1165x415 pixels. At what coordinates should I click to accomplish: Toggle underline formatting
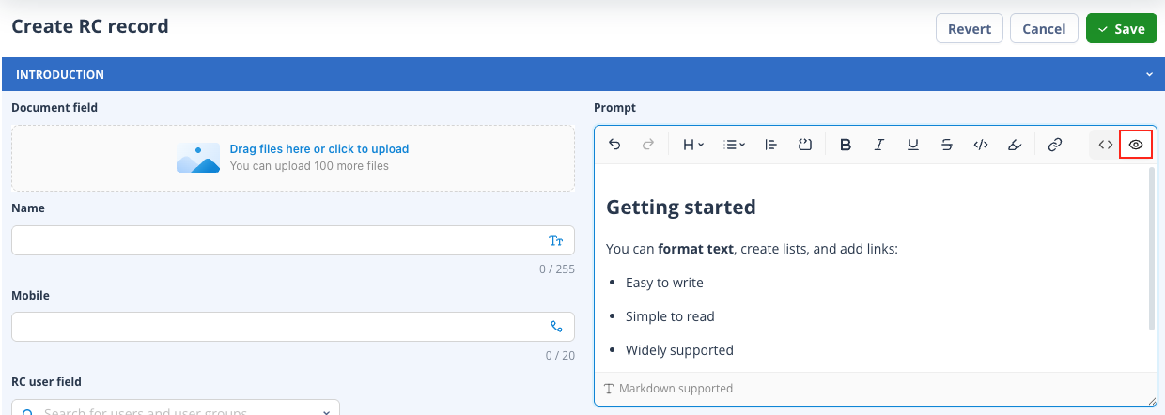[x=913, y=145]
